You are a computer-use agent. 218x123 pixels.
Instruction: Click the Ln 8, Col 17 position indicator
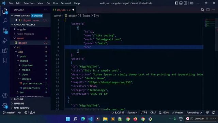coord(118,112)
